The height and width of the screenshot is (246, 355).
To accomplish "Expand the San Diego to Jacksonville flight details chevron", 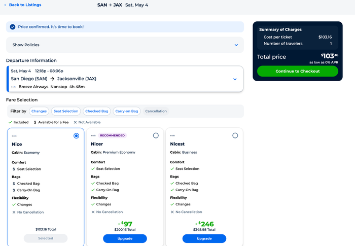I will 235,79.
